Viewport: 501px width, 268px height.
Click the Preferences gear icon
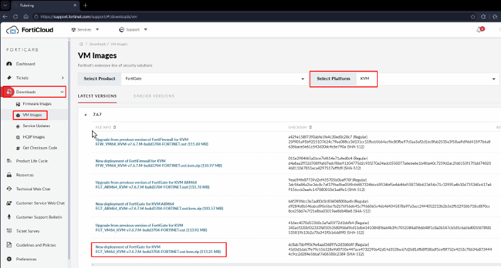(9, 259)
